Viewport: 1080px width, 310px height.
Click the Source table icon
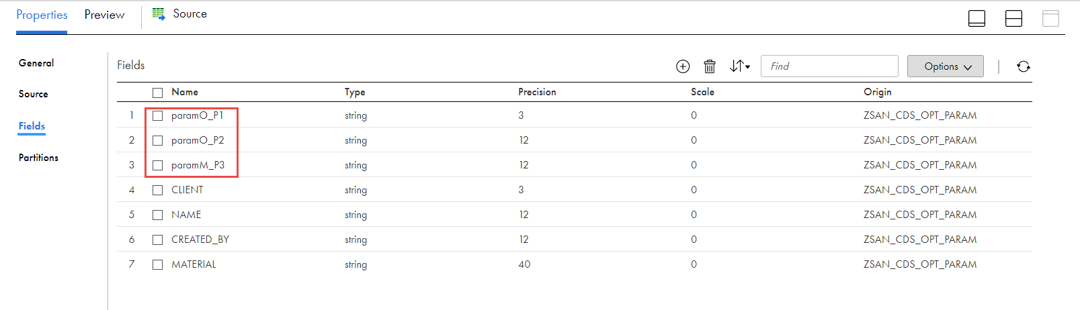tap(159, 13)
